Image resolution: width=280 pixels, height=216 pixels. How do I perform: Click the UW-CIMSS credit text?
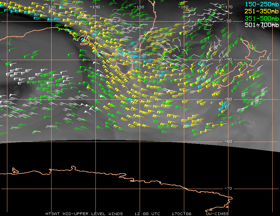pyautogui.click(x=217, y=214)
